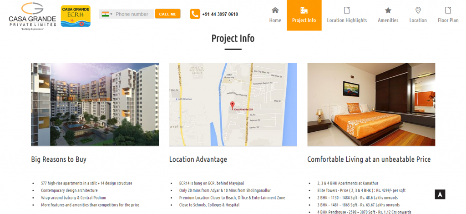Click the Home house icon
Screen dimensions: 466x214
[x=275, y=10]
